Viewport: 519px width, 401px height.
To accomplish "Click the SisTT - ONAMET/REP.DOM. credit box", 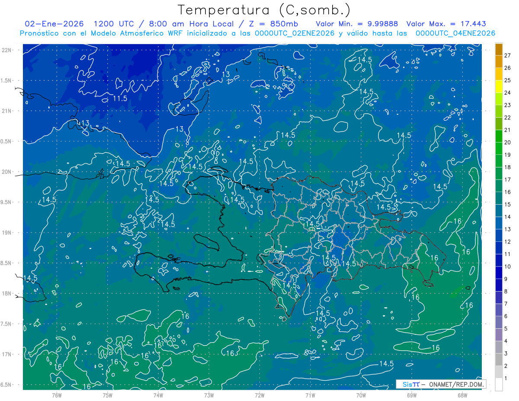I will click(441, 384).
